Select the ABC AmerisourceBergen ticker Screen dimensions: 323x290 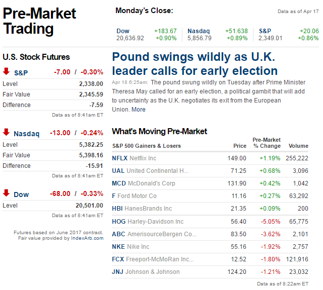118,234
